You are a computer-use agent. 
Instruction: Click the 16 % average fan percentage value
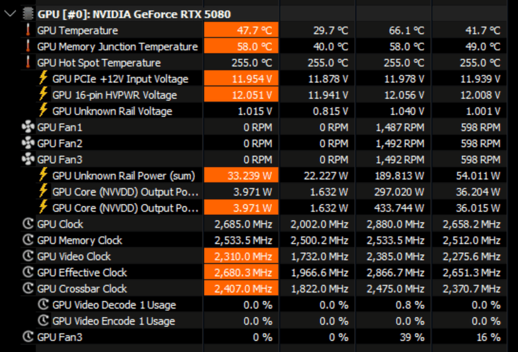pos(488,337)
